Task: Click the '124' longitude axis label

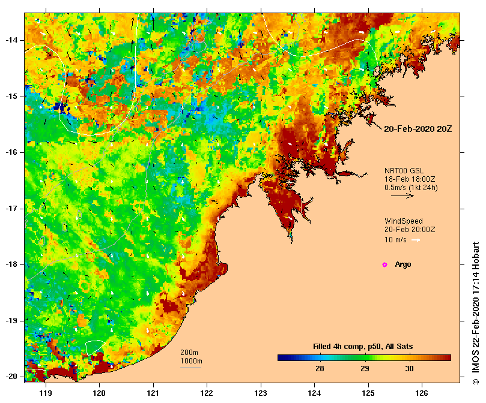Action: (314, 393)
